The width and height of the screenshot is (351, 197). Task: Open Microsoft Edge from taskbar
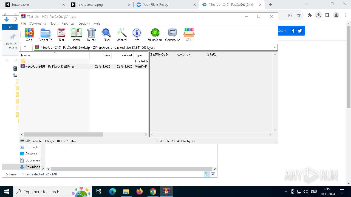click(113, 192)
